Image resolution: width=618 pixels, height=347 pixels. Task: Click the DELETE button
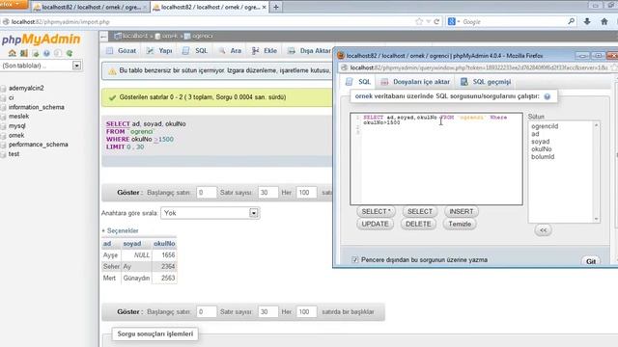coord(418,224)
